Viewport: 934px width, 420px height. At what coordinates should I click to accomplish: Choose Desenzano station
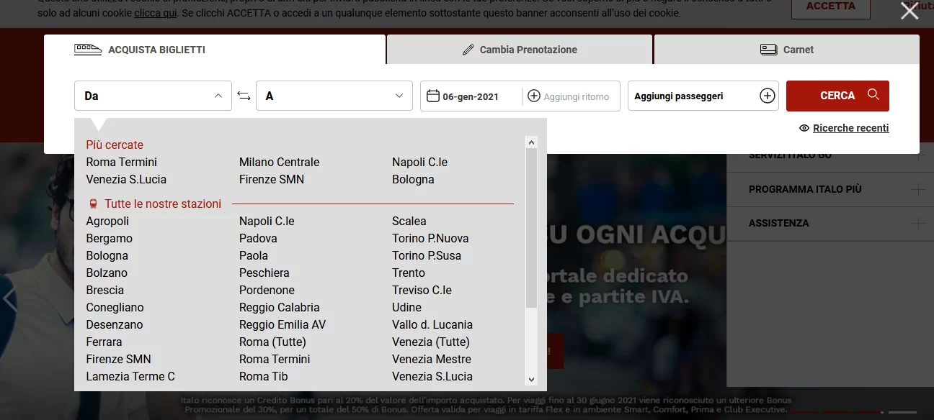pos(115,324)
